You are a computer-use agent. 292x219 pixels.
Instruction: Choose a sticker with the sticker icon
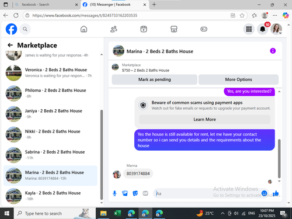[x=135, y=193]
